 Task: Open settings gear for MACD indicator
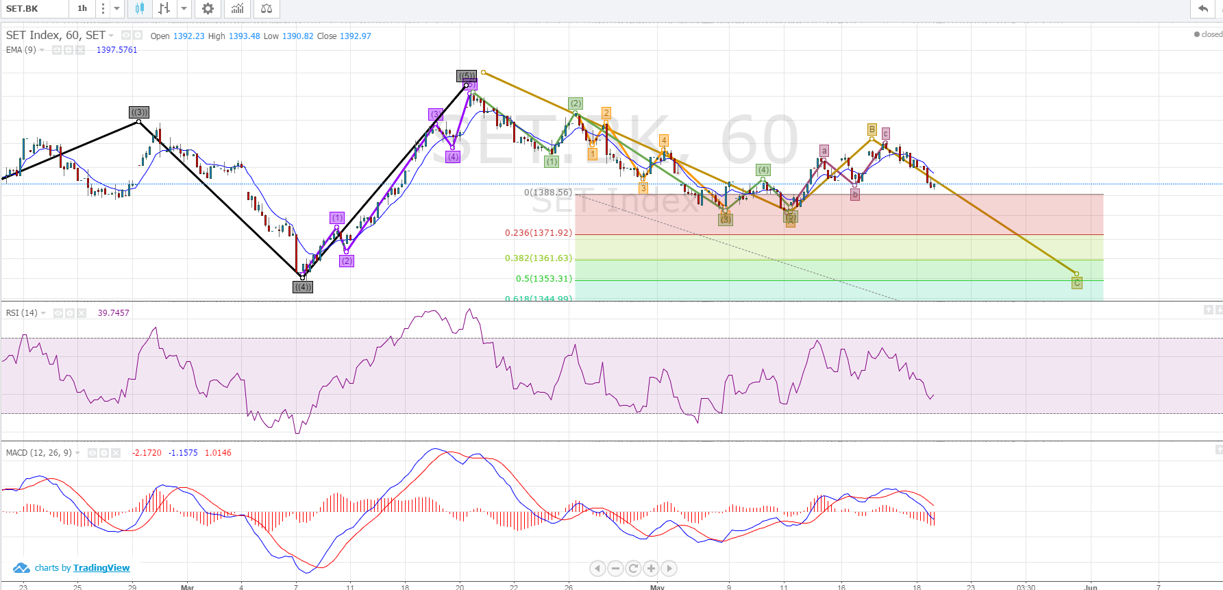pos(104,453)
